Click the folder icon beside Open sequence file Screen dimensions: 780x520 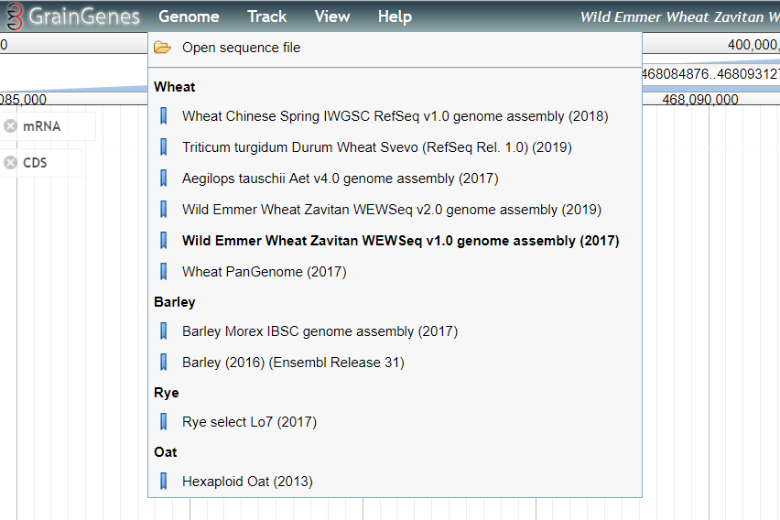click(x=162, y=48)
